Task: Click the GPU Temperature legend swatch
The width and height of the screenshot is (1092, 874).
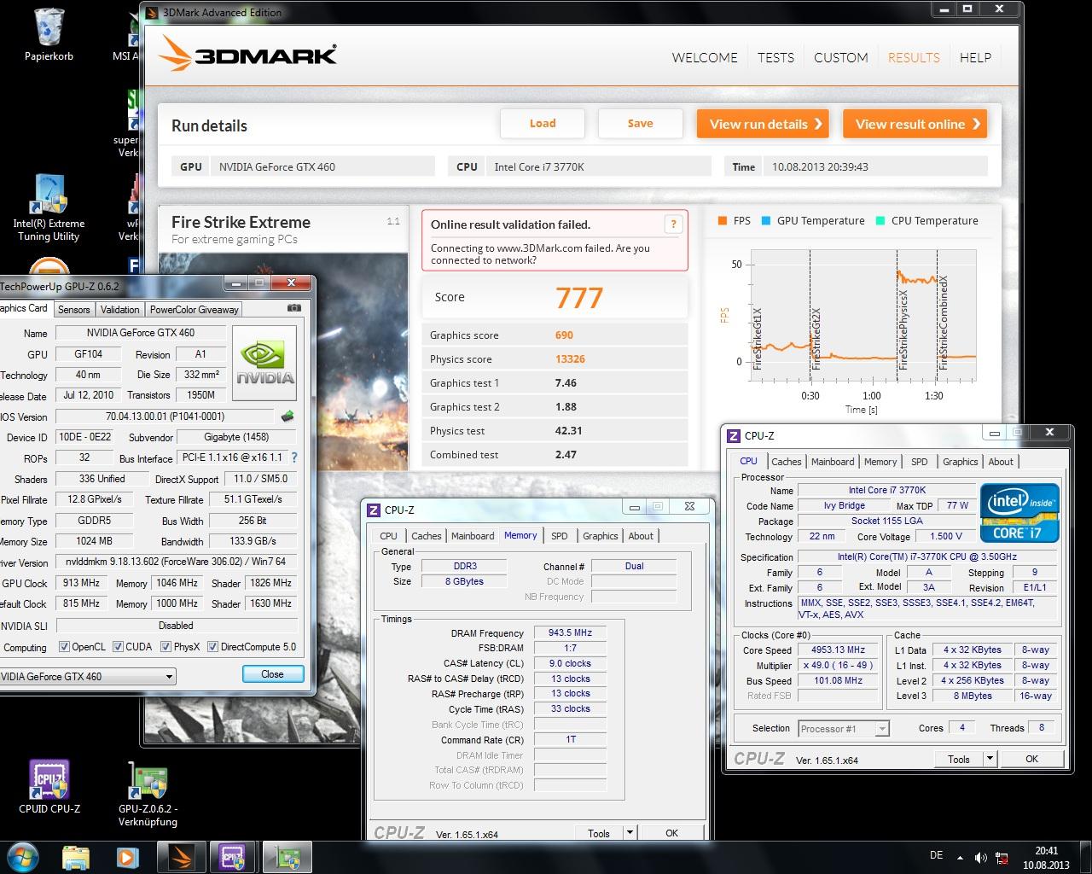Action: click(x=766, y=220)
